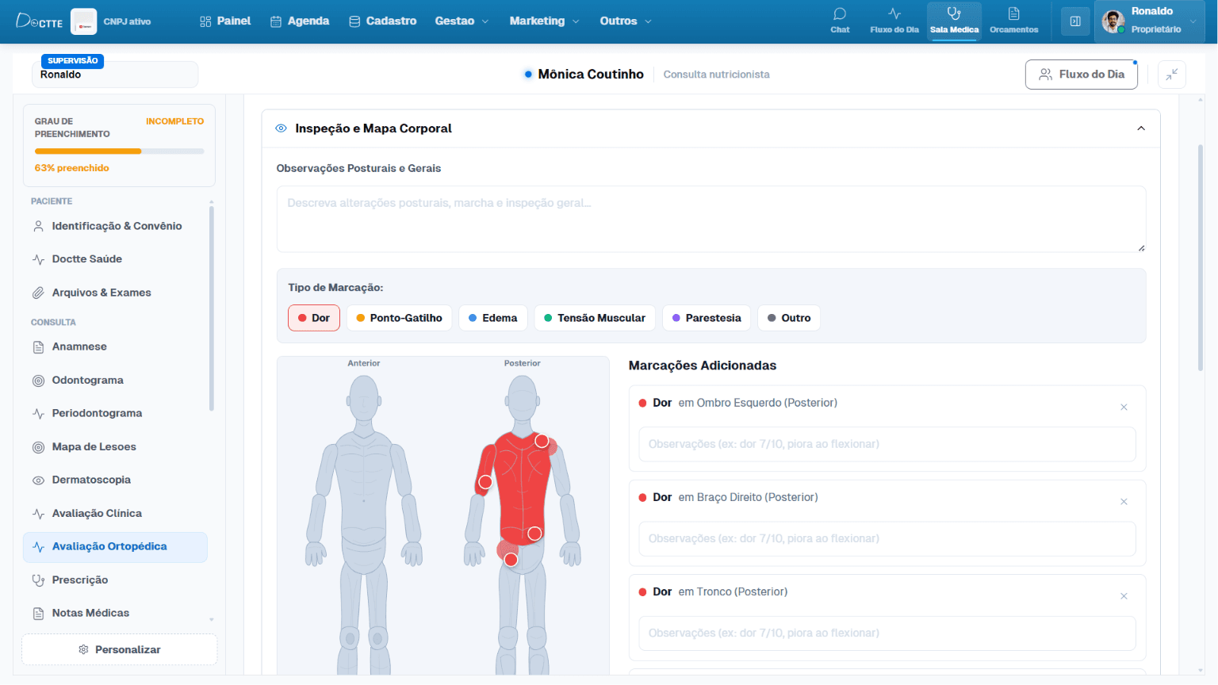
Task: Click the Personalizar gear icon
Action: point(84,649)
